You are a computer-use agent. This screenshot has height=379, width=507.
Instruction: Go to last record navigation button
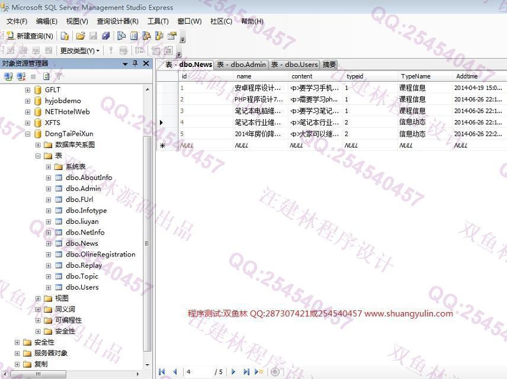pos(246,372)
